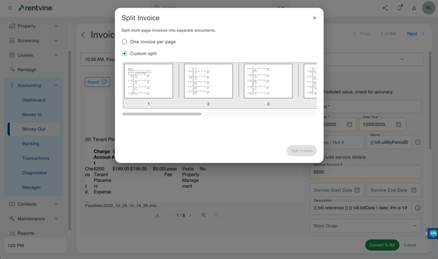This screenshot has width=438, height=259.
Task: Click page 2 thumbnail in split preview
Action: [x=208, y=81]
